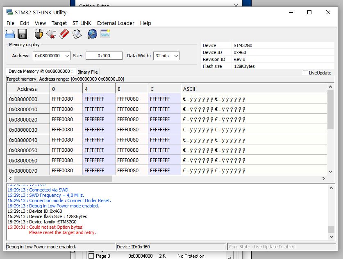
Task: Click the column 0 header
Action: [x=66, y=89]
